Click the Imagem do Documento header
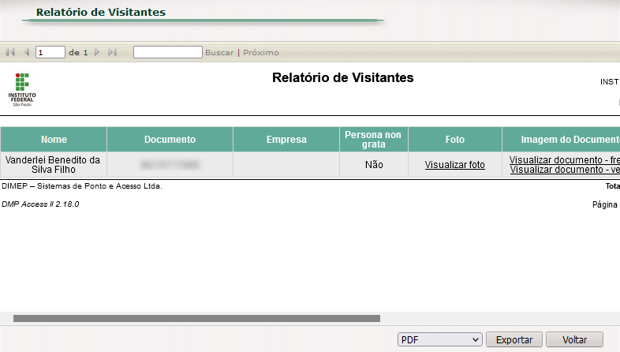620x352 pixels. click(561, 139)
